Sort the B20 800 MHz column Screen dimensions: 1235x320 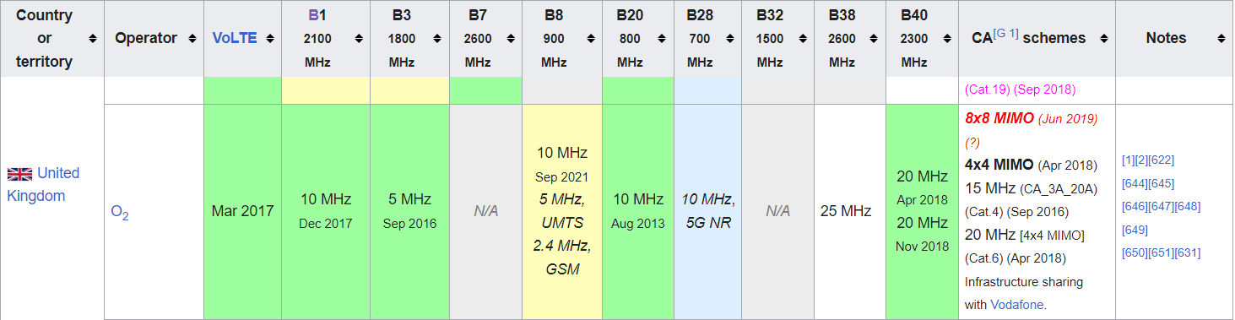(x=663, y=39)
